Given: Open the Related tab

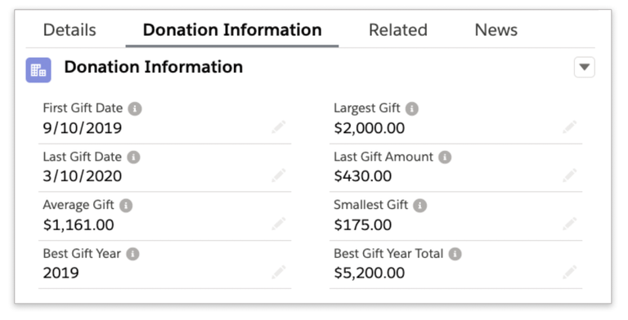Looking at the screenshot, I should 398,30.
